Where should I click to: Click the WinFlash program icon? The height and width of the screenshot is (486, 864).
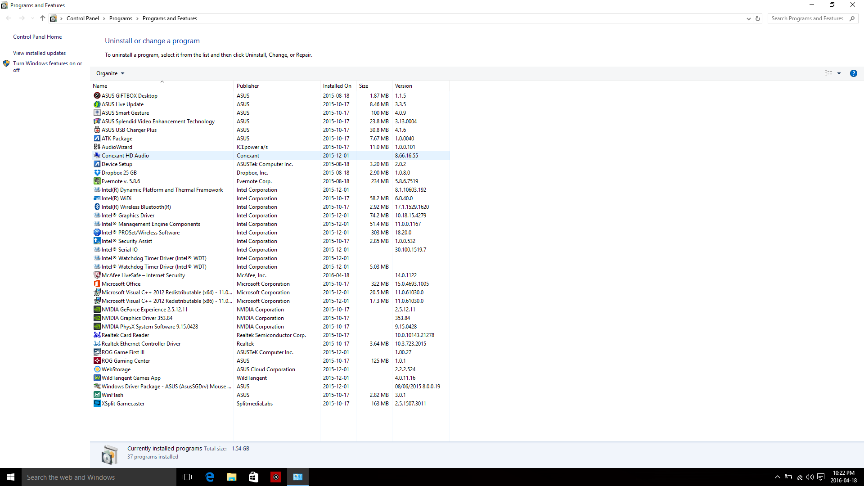(97, 395)
